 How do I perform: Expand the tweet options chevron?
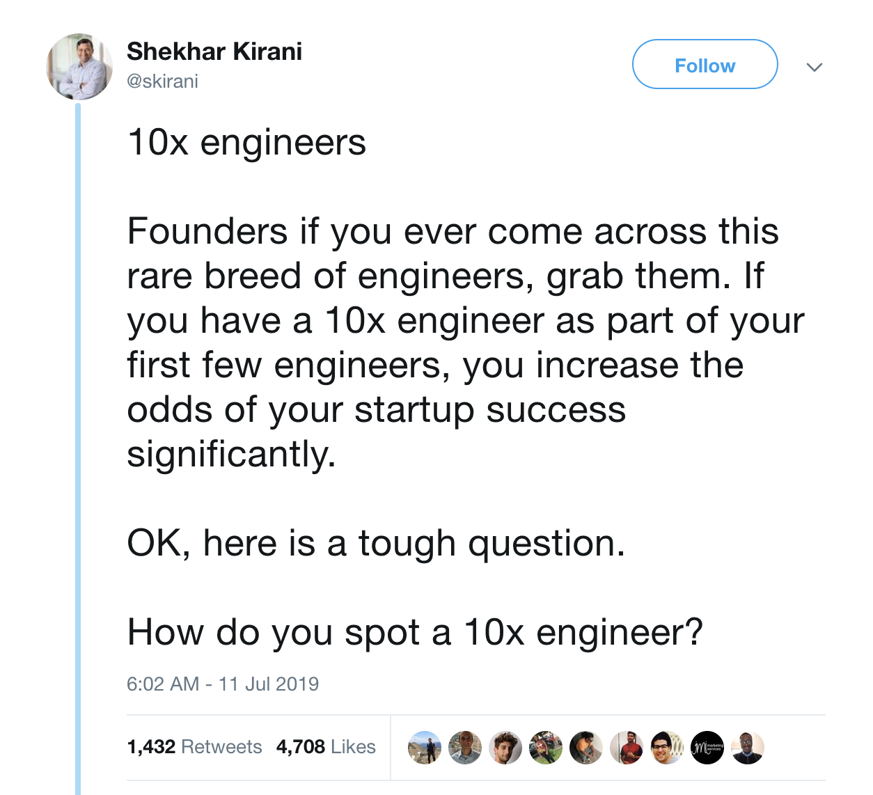pyautogui.click(x=814, y=68)
